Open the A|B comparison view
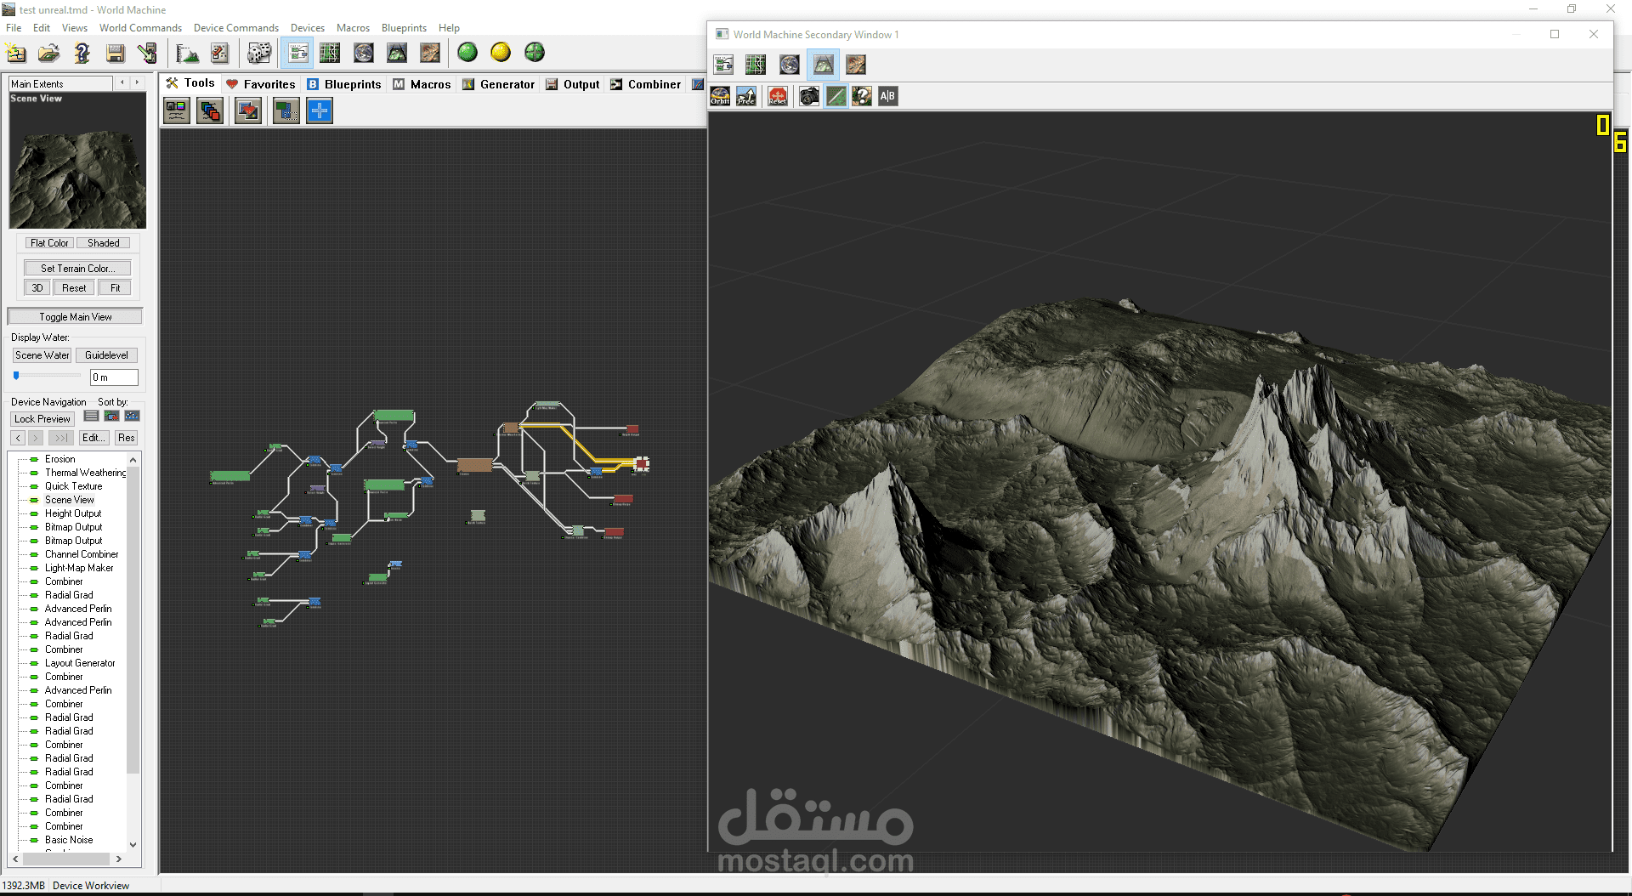The height and width of the screenshot is (896, 1632). (887, 96)
